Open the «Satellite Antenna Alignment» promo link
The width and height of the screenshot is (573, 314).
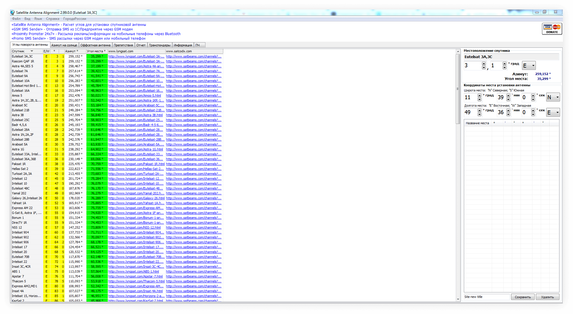pyautogui.click(x=79, y=25)
